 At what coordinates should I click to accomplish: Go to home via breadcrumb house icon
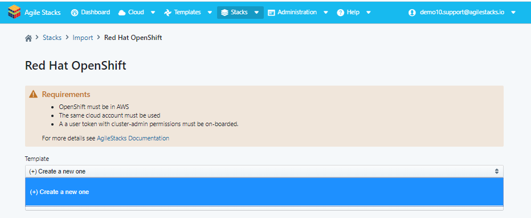click(28, 38)
